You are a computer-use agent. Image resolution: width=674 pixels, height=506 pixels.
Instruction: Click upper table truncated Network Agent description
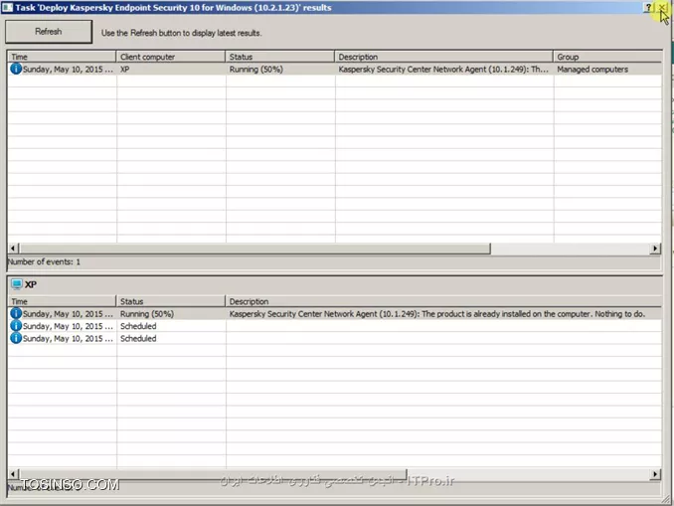tap(443, 70)
